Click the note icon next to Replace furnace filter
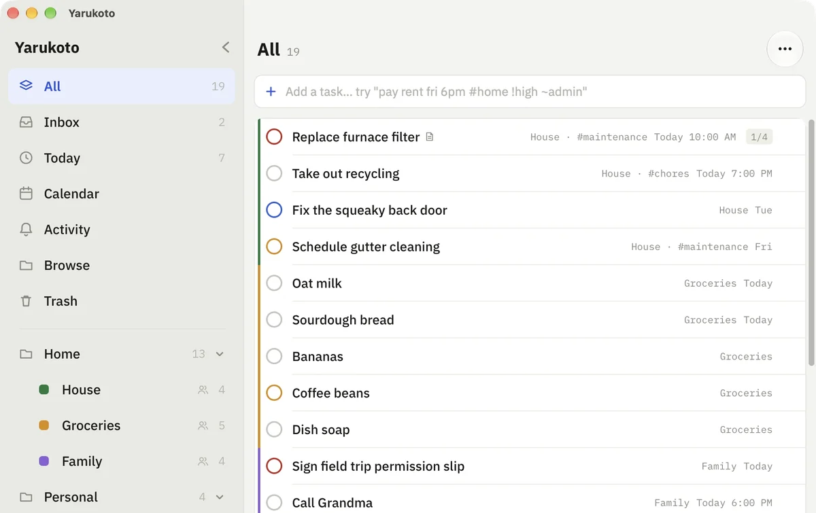Image resolution: width=816 pixels, height=513 pixels. point(429,137)
